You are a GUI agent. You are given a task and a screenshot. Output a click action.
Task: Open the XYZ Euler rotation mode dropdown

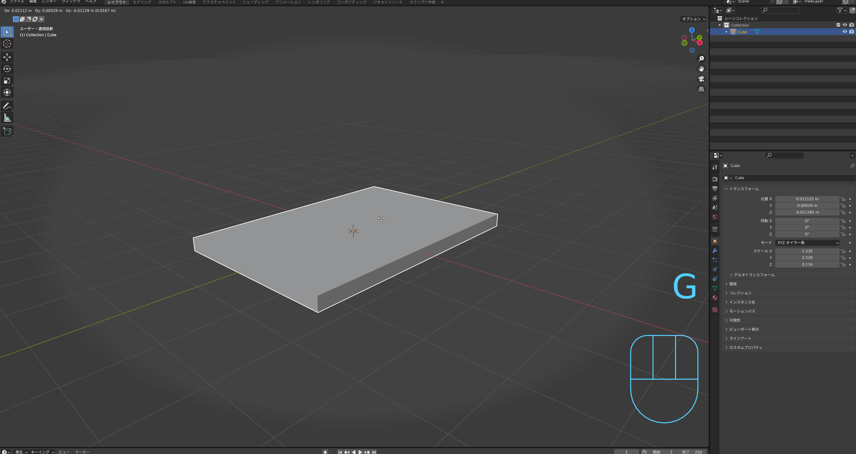pyautogui.click(x=807, y=243)
